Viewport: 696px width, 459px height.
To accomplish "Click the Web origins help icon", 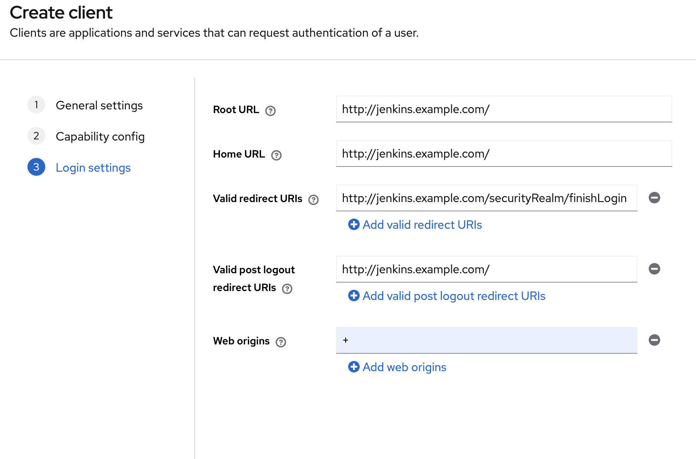I will (x=281, y=342).
